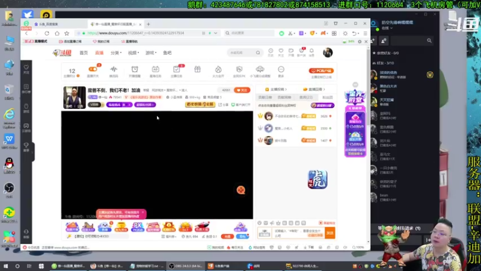Click the top-ranked contributor avatar (3626)
The width and height of the screenshot is (481, 271).
click(268, 116)
